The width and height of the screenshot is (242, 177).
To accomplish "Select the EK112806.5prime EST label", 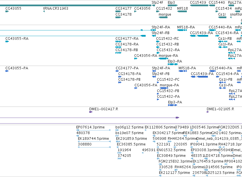I will pyautogui.click(x=160, y=127).
